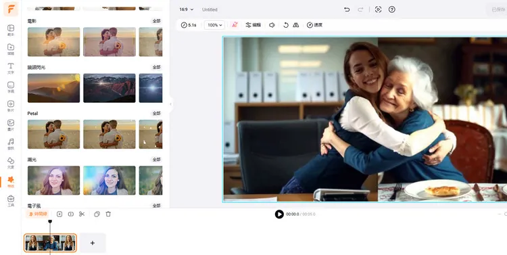Click the timeline playhead marker
The height and width of the screenshot is (255, 507).
[50, 221]
